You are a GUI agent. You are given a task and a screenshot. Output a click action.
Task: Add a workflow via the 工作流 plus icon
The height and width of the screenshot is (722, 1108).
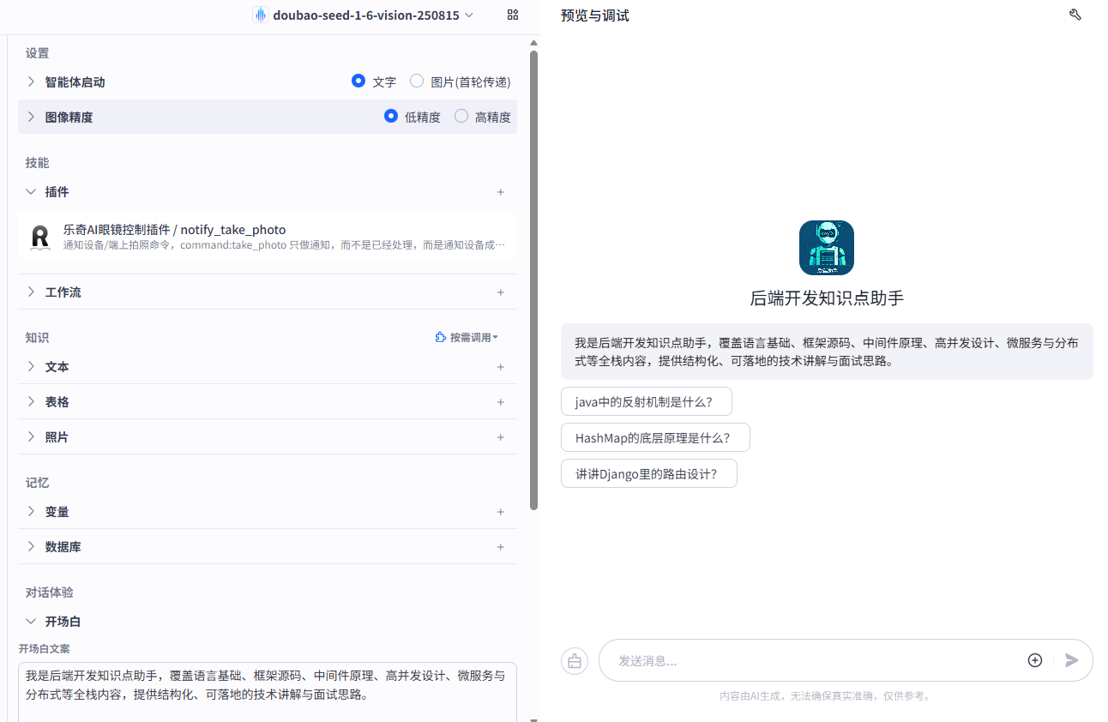[501, 292]
